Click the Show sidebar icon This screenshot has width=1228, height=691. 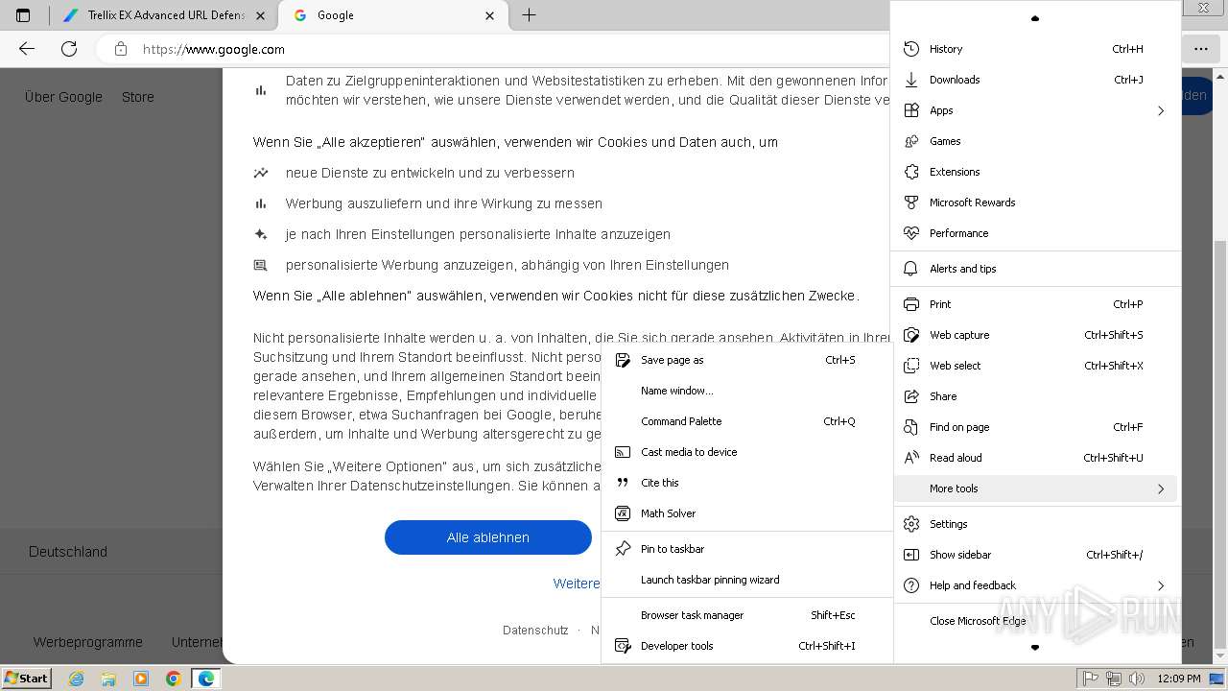[911, 555]
